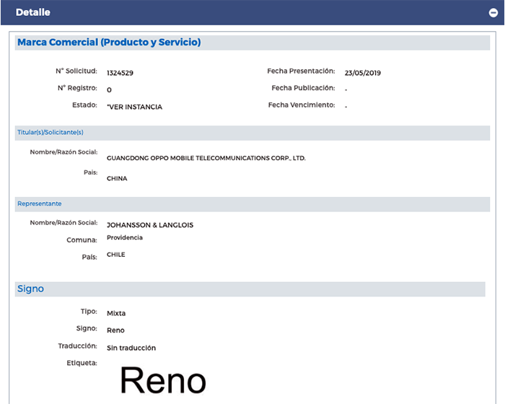Image resolution: width=505 pixels, height=404 pixels.
Task: Click the N° Registro label
Action: coord(77,88)
